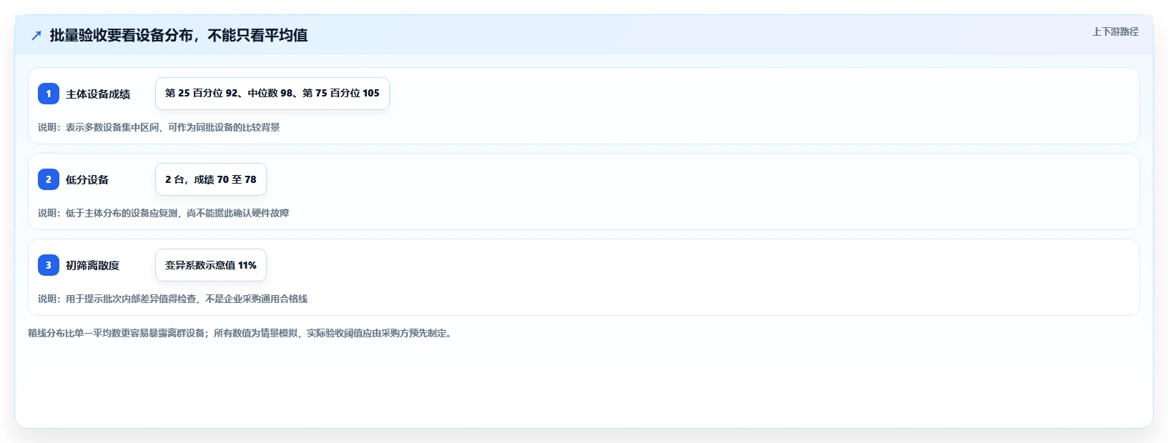Screen dimensions: 1168x443
Task: Click the blue number 2 badge
Action: tap(49, 179)
